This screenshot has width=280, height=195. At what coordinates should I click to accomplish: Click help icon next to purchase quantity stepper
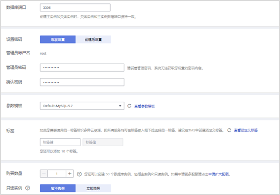[80, 174]
